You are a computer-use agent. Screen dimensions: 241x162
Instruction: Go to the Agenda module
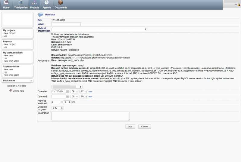47,3
